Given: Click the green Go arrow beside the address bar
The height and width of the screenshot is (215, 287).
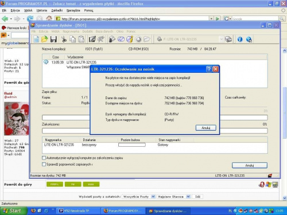Looking at the screenshot, I should coord(218,18).
